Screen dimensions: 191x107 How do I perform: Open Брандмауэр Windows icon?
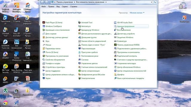(79, 30)
